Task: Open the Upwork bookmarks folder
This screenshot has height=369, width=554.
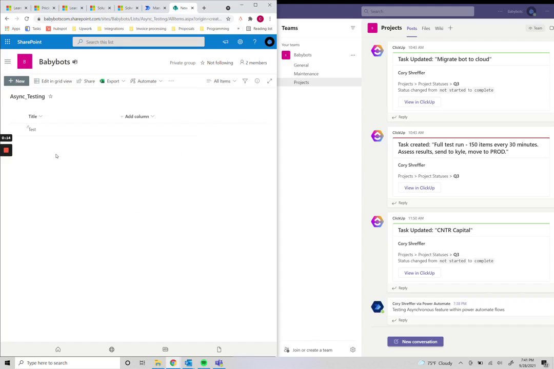Action: tap(82, 29)
